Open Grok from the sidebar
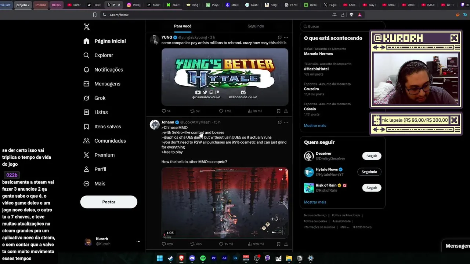The width and height of the screenshot is (470, 264). pos(94,98)
